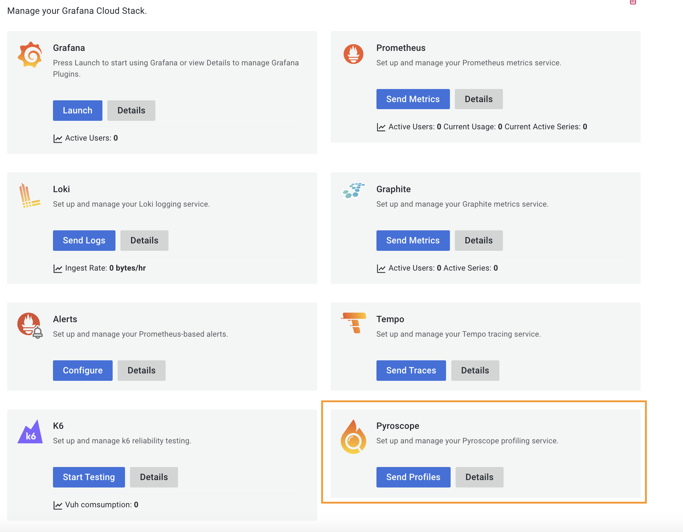Start Testing with K6
The image size is (683, 532).
tap(89, 477)
